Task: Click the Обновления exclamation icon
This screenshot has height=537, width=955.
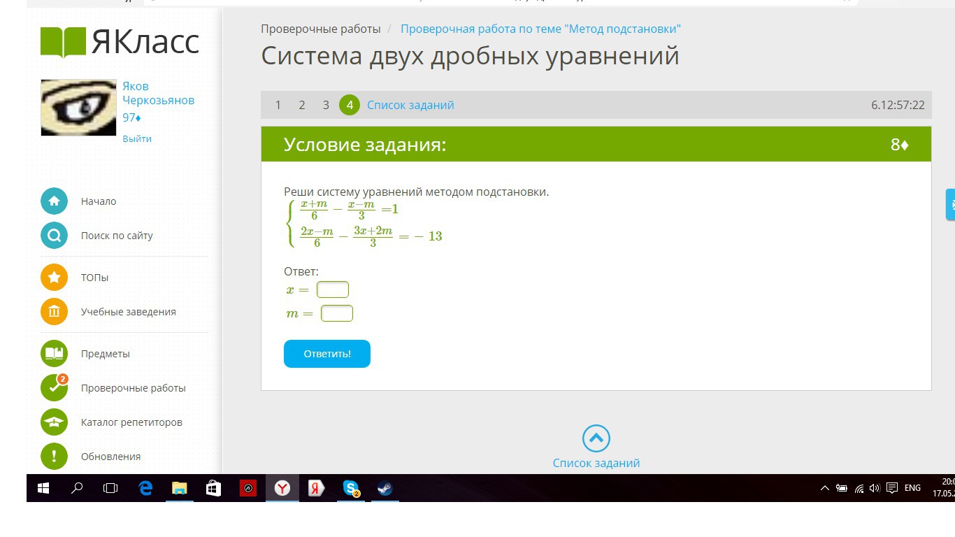Action: point(54,457)
